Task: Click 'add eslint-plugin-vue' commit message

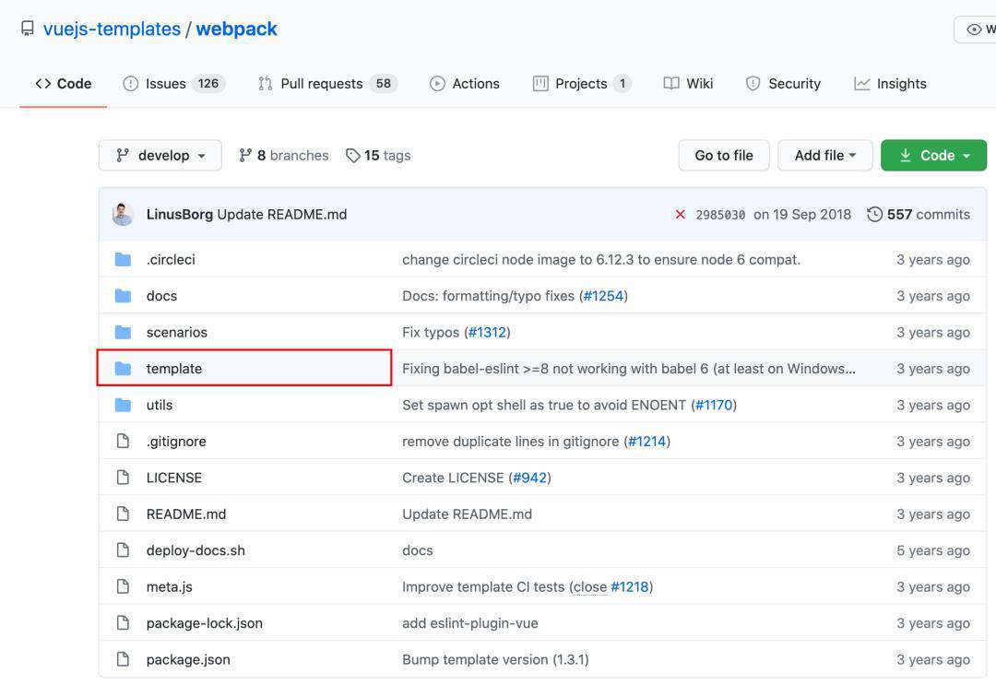Action: tap(470, 623)
